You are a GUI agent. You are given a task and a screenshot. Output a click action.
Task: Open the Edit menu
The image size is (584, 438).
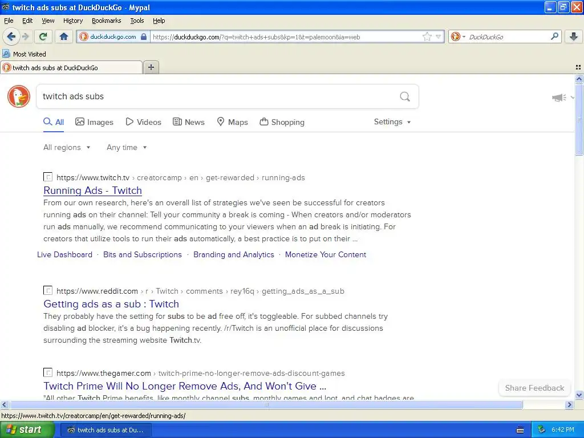tap(27, 21)
